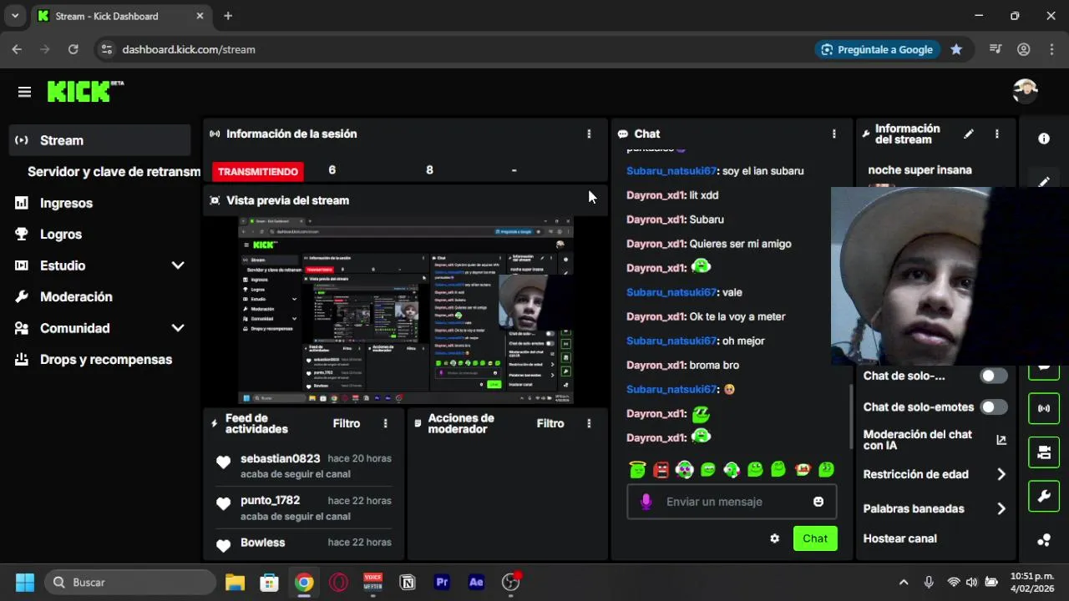This screenshot has width=1069, height=601.
Task: Toggle the truncated "Chat de solo-..." switch
Action: click(x=994, y=376)
